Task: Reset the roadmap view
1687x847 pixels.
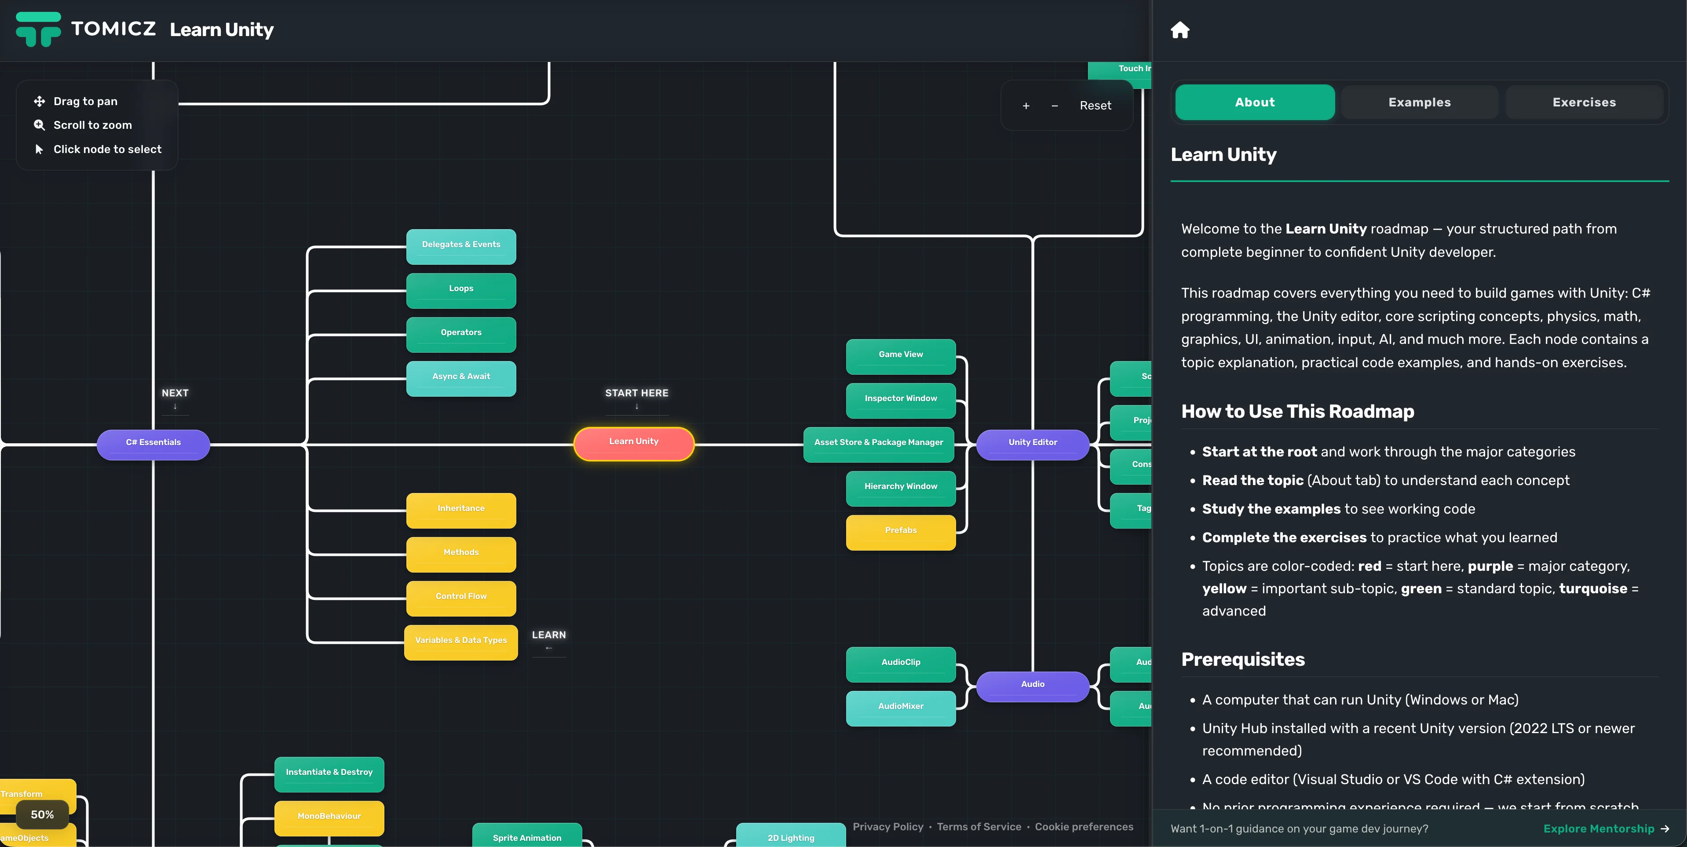Action: coord(1095,106)
